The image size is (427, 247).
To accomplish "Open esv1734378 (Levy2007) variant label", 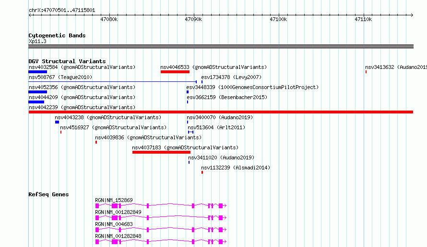I will pyautogui.click(x=231, y=77).
